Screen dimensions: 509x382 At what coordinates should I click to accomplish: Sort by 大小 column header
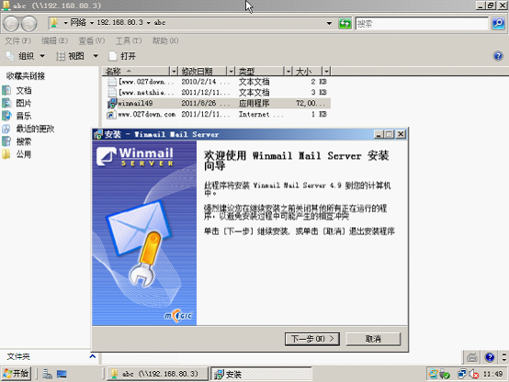click(308, 71)
